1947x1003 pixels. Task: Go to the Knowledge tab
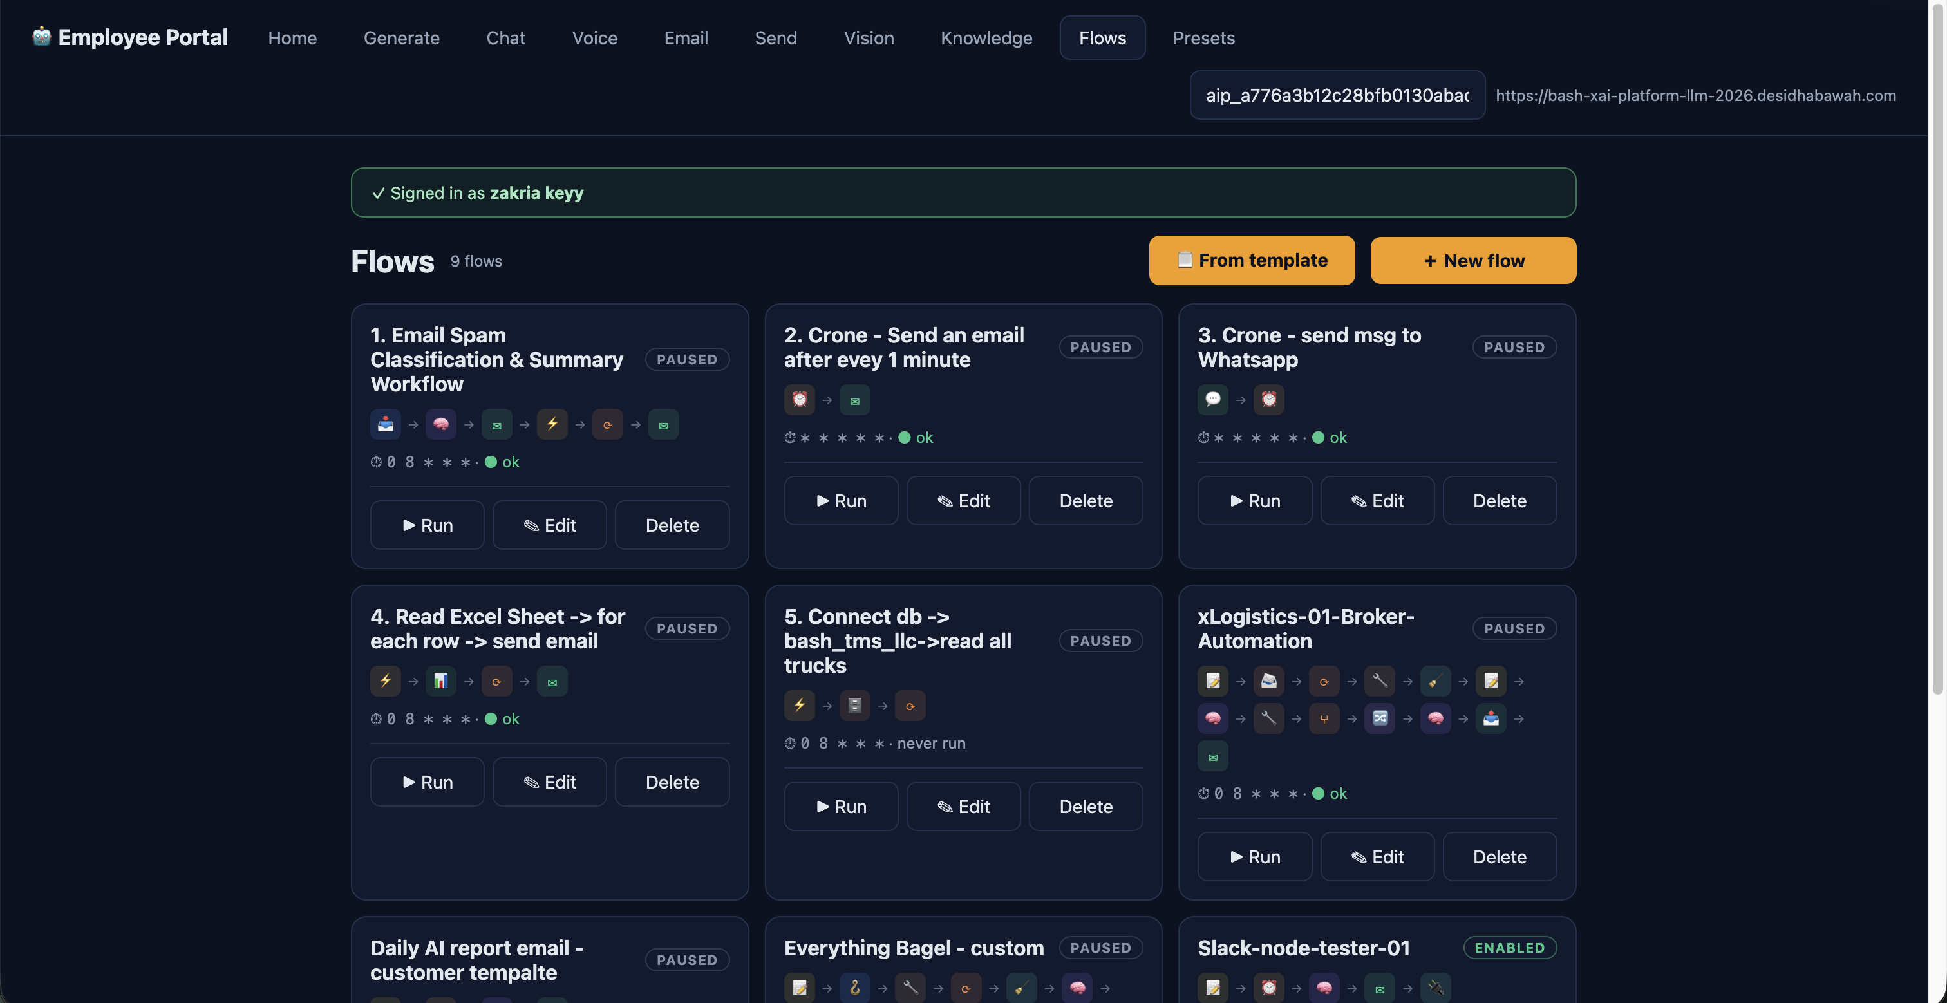tap(986, 38)
